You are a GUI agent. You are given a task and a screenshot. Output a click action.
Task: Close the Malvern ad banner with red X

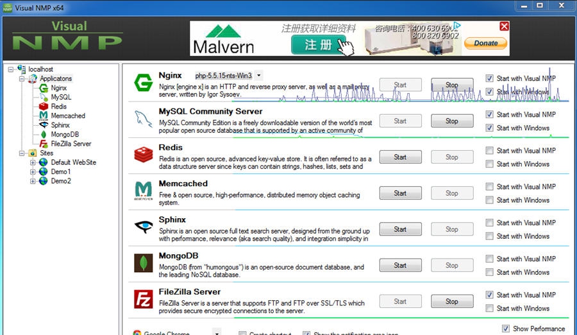point(504,26)
